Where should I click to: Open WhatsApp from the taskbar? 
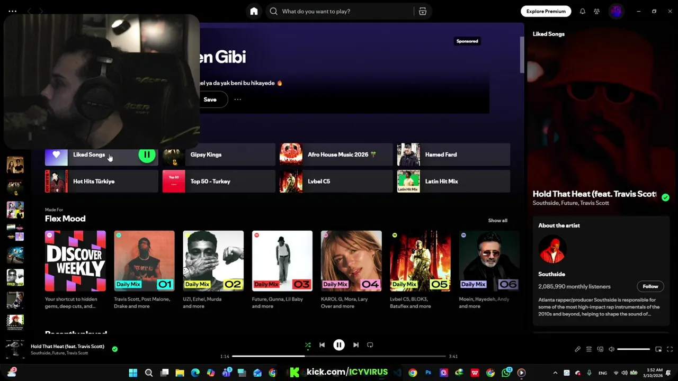tap(506, 373)
